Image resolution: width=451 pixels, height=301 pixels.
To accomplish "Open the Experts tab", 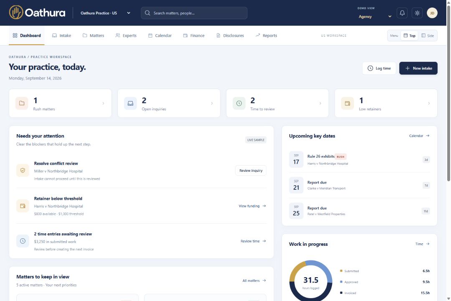I will click(126, 36).
